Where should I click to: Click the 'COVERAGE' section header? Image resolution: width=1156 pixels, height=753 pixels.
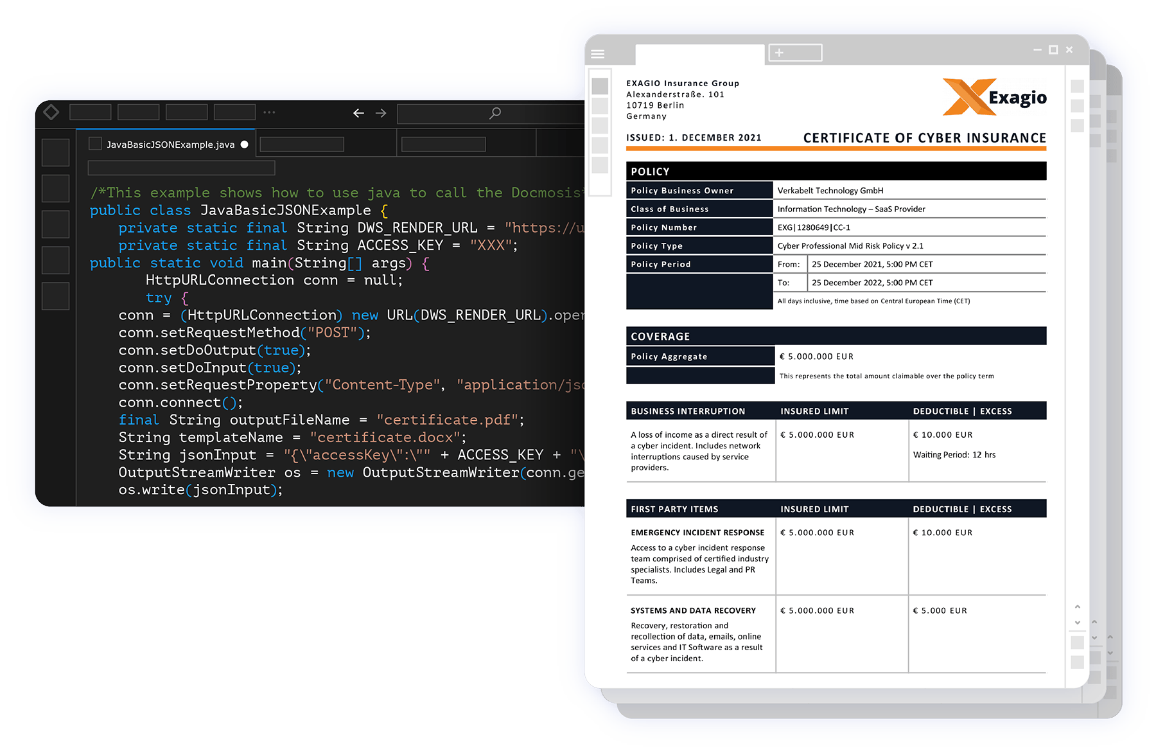point(836,336)
